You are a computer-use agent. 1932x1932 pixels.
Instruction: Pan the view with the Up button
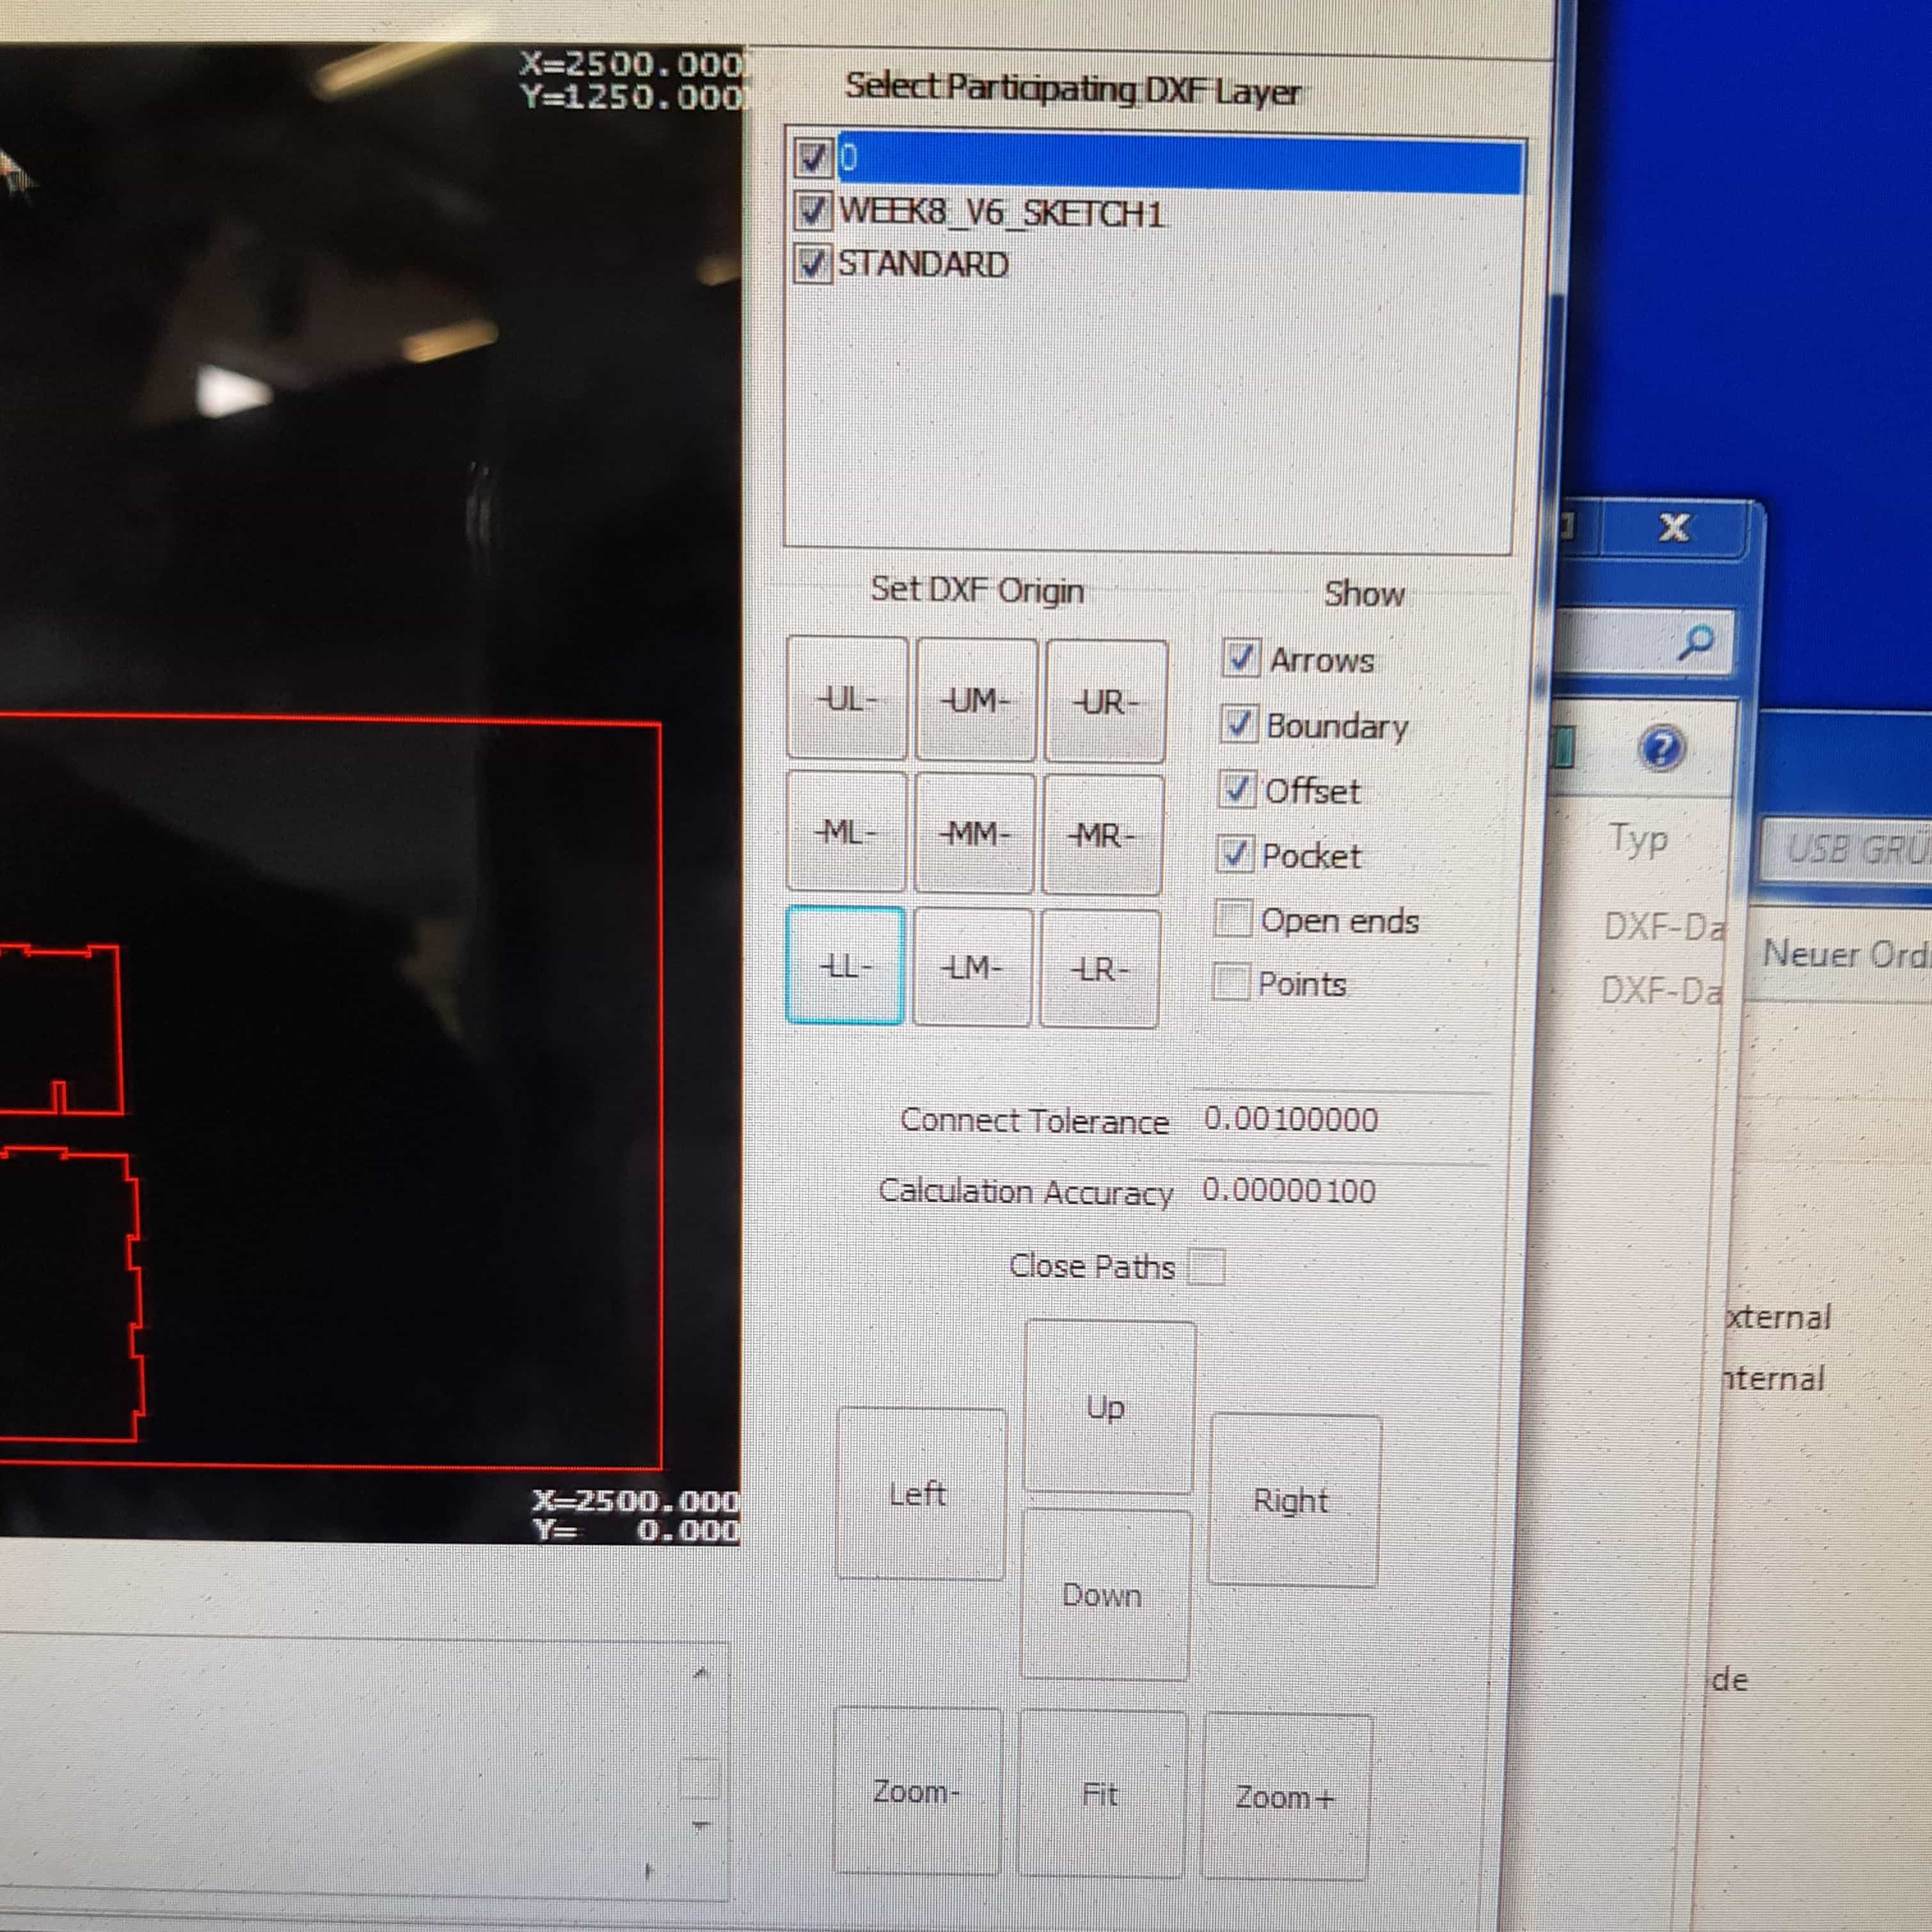pos(1108,1407)
